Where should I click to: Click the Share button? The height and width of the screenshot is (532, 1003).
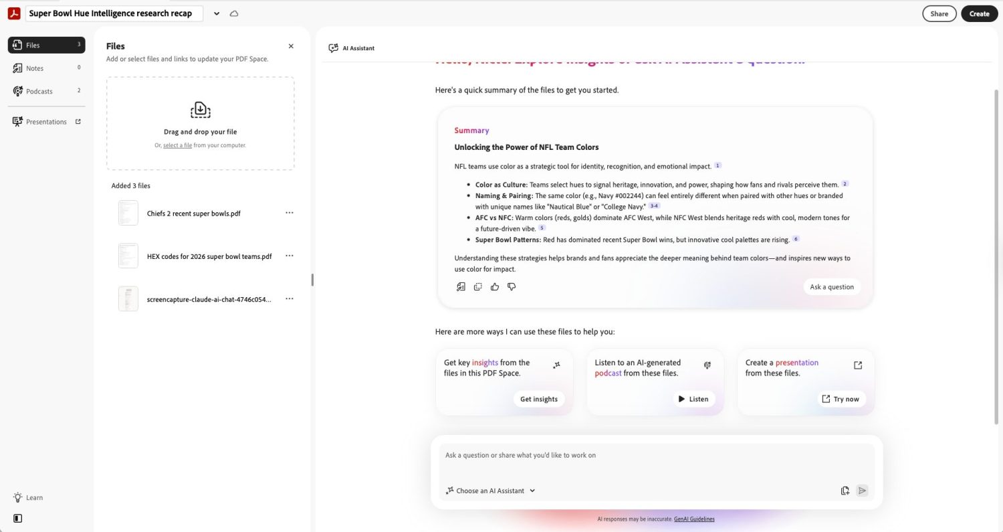939,13
